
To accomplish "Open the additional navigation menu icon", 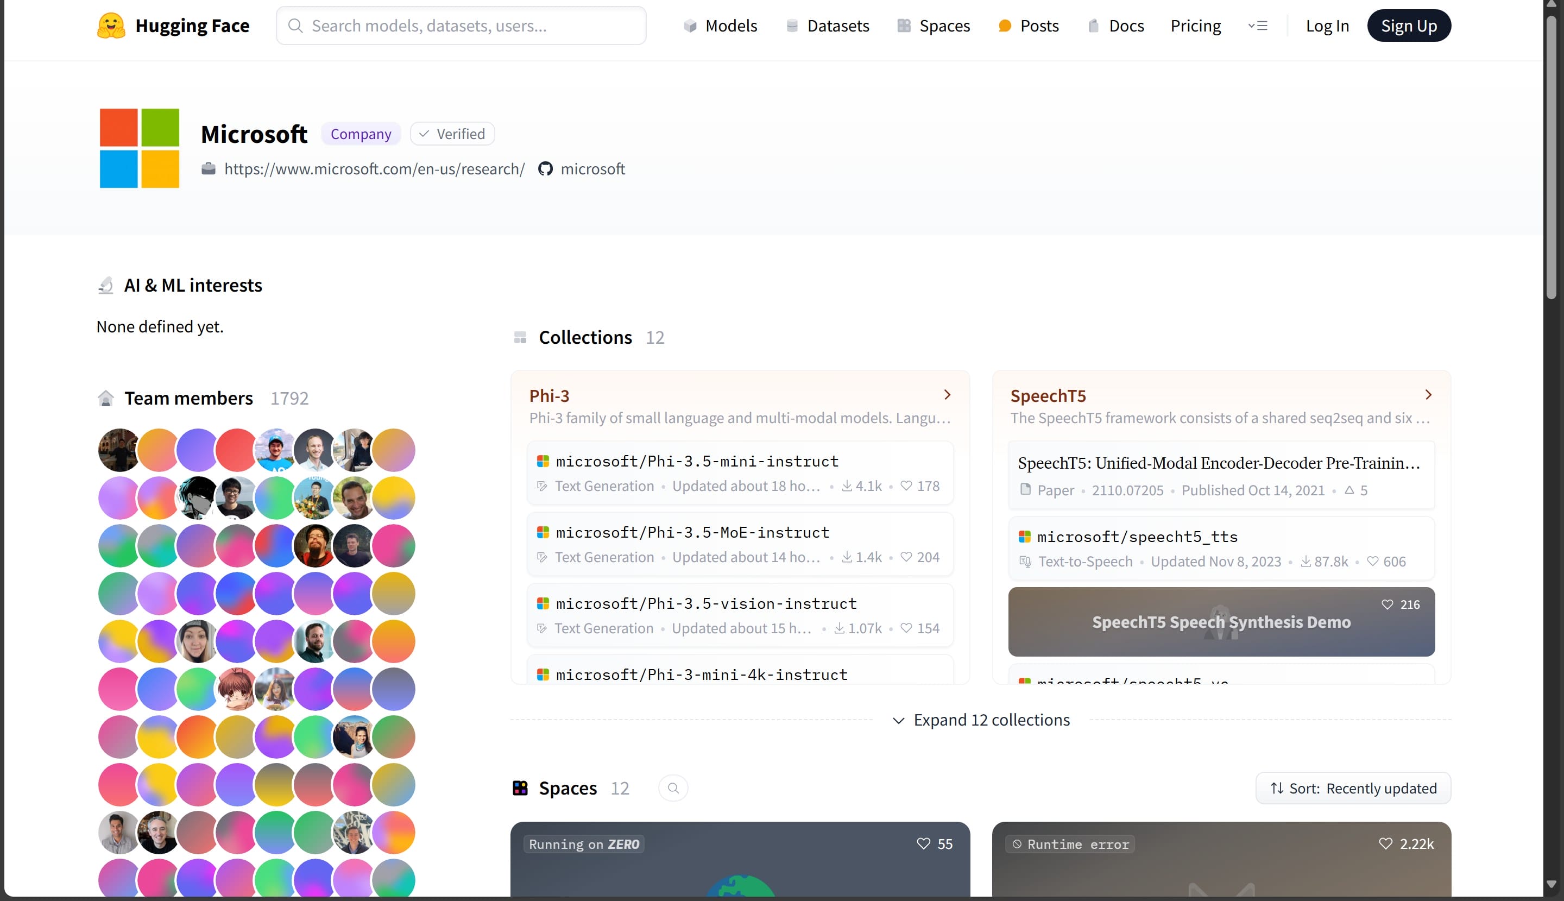I will point(1258,26).
